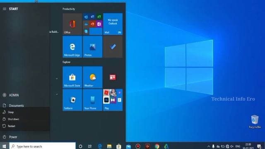Viewport: 265px width, 149px height.
Task: Open Cortana from the taskbar
Action: [80, 146]
